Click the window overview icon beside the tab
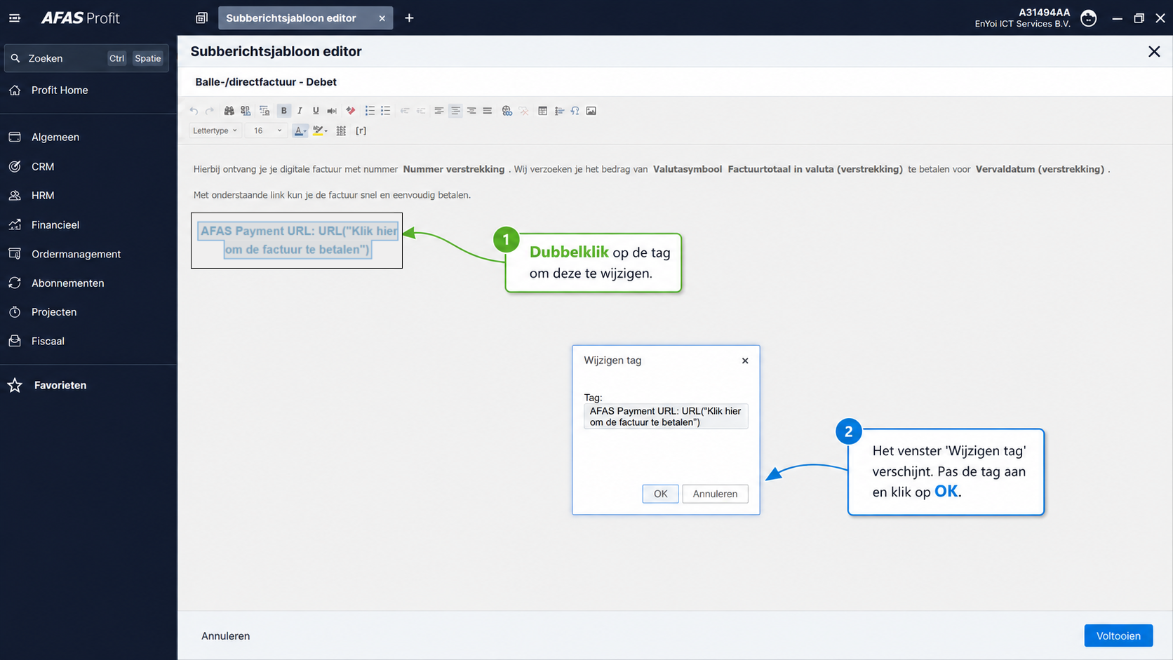 click(x=201, y=18)
